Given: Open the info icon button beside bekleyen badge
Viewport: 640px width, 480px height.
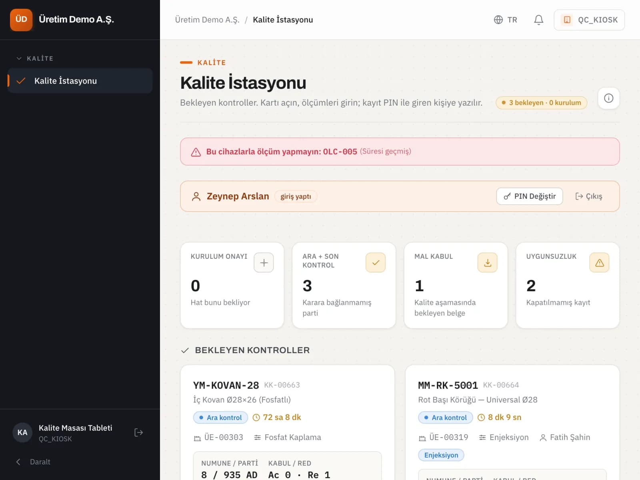Looking at the screenshot, I should [x=608, y=98].
